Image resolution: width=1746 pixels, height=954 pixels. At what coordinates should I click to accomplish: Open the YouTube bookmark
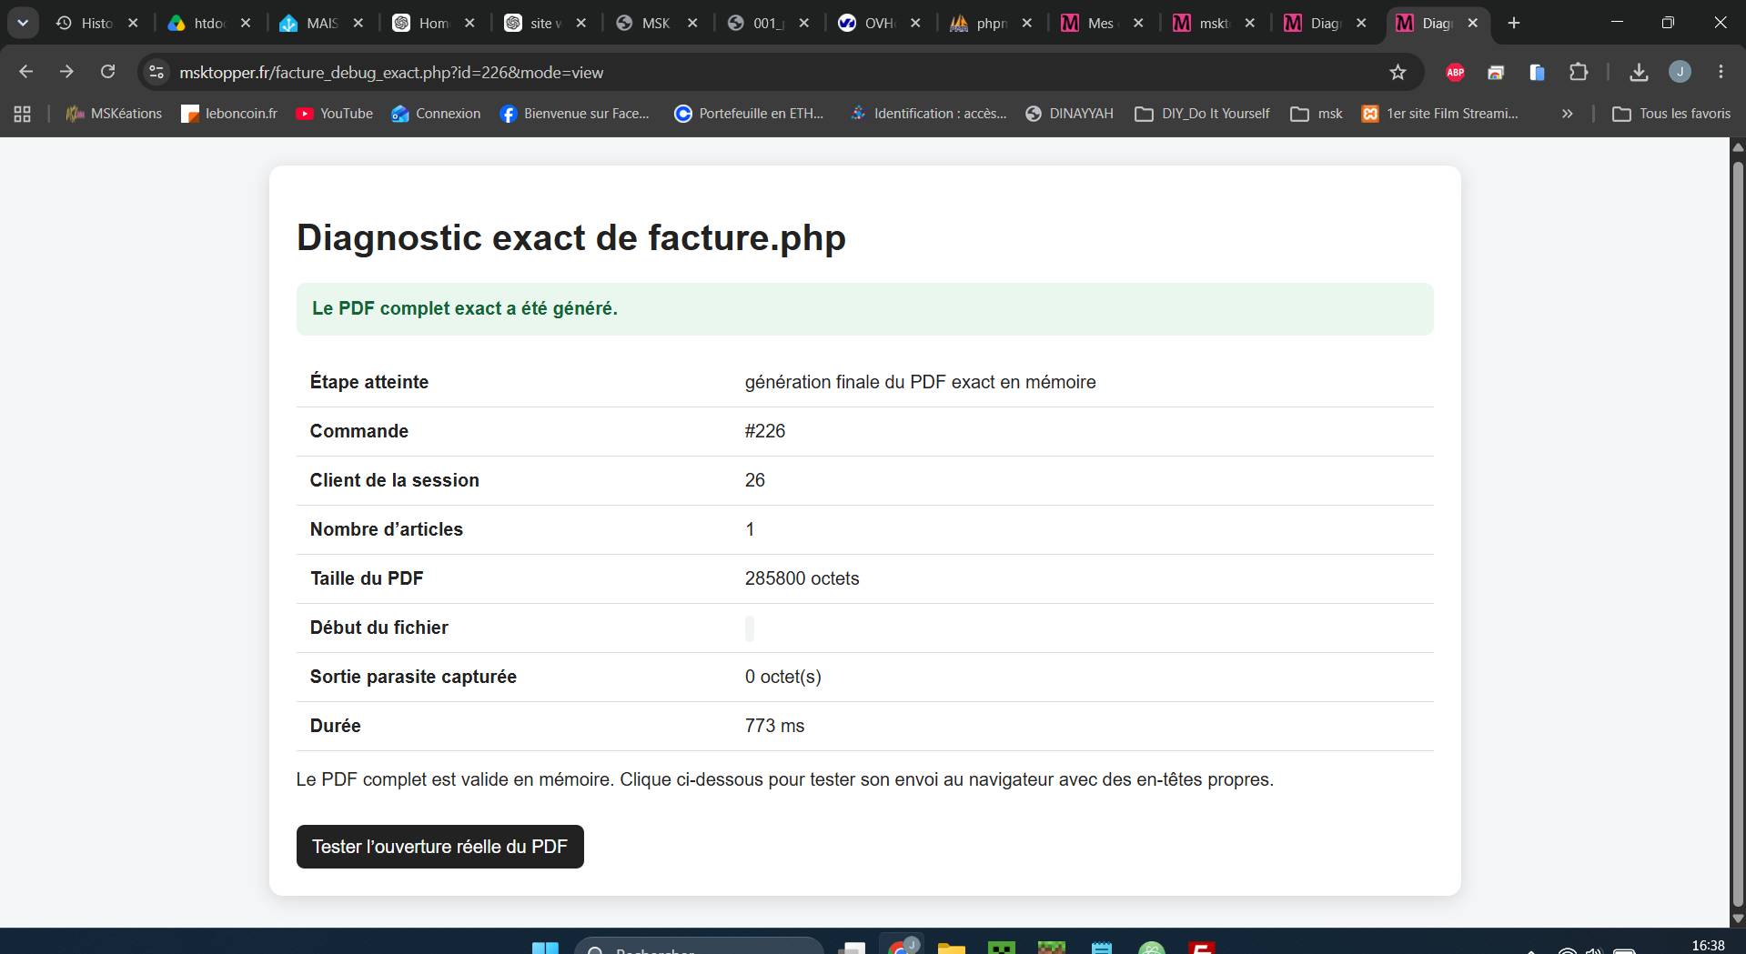(335, 114)
